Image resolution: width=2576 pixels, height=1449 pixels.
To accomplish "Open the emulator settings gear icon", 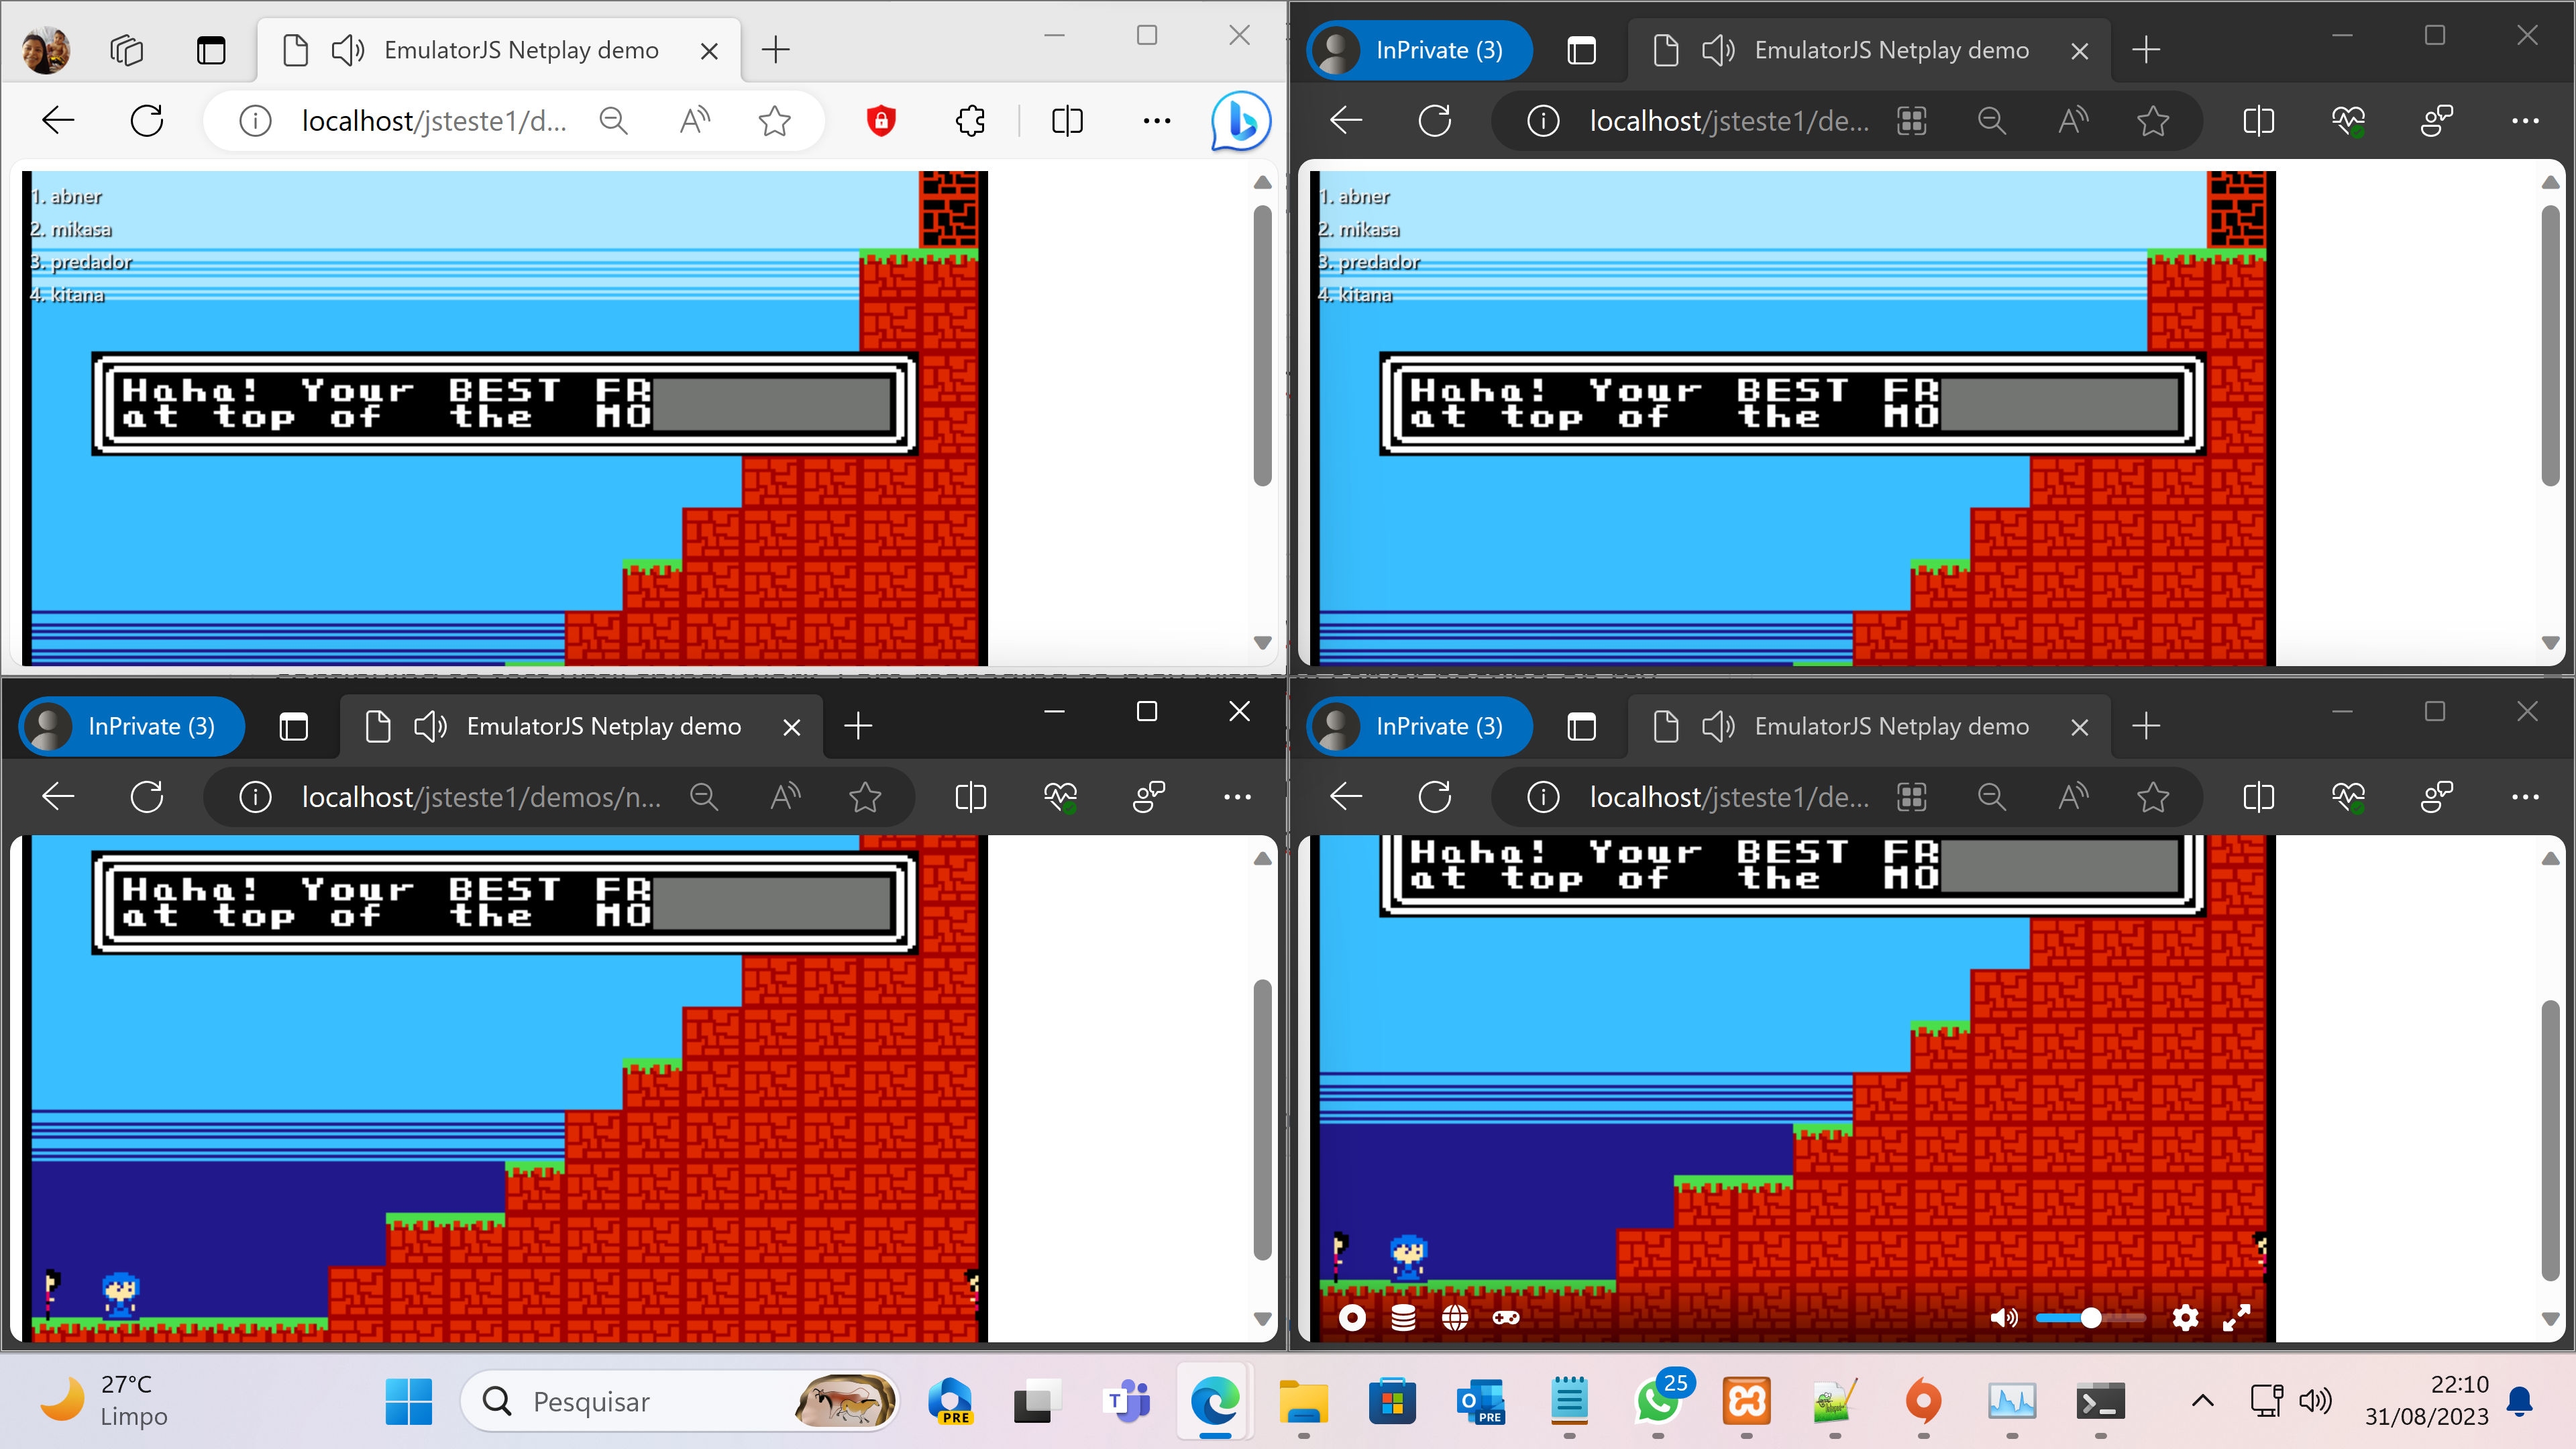I will [2185, 1318].
